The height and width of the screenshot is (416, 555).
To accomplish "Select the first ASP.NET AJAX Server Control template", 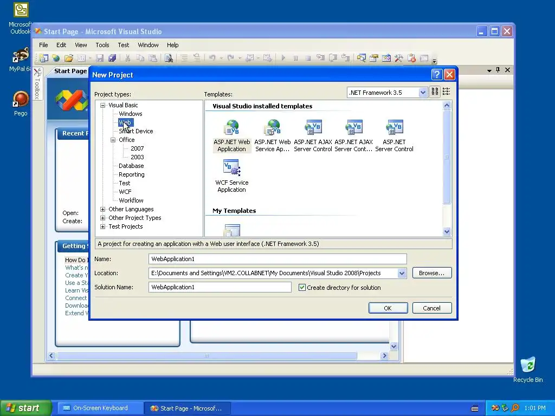I will 313,136.
